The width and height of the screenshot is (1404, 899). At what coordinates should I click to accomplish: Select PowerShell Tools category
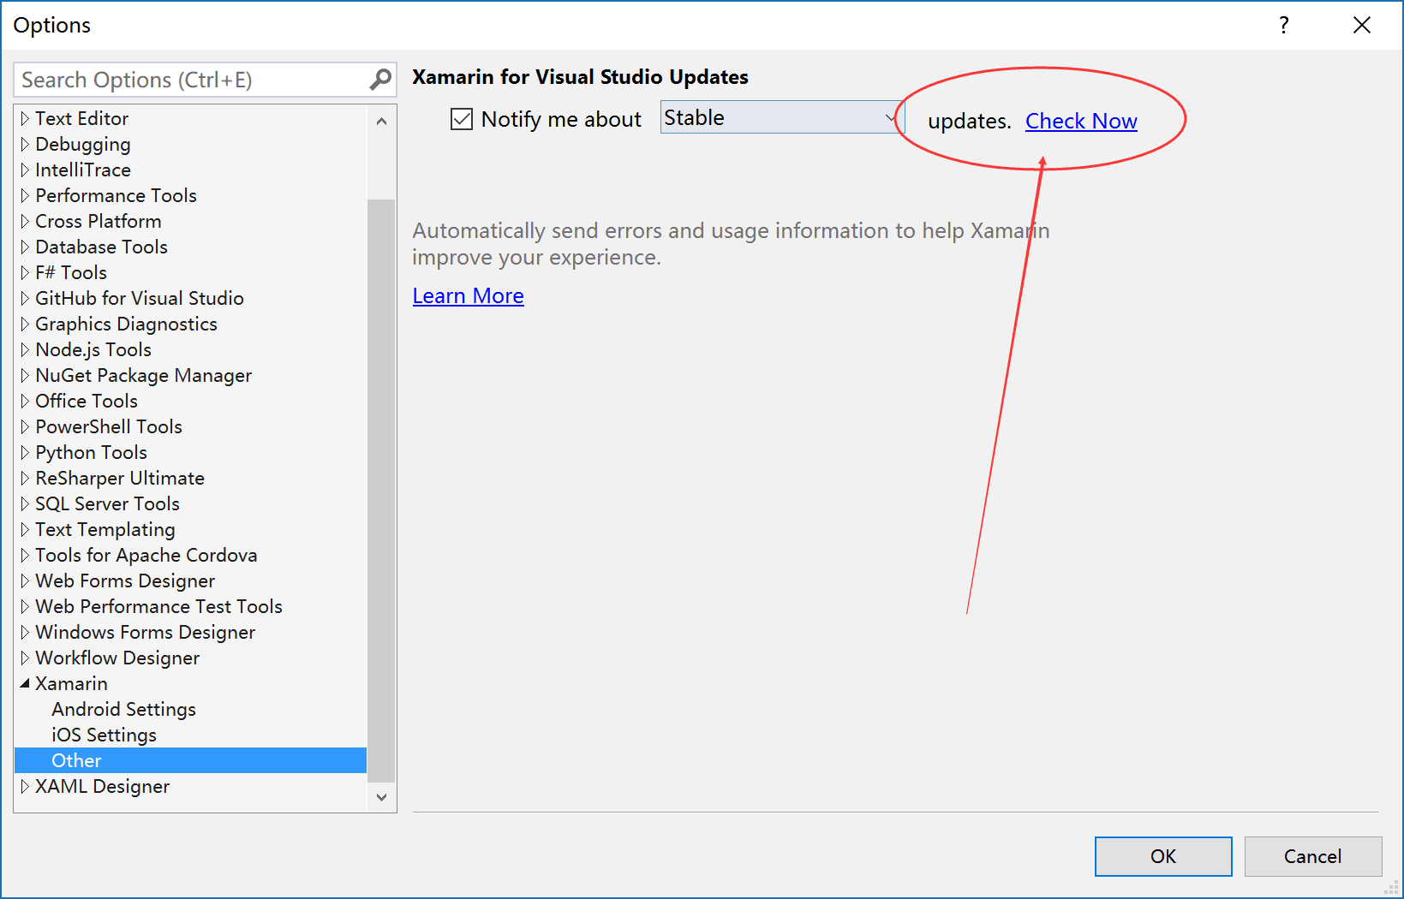pos(109,426)
